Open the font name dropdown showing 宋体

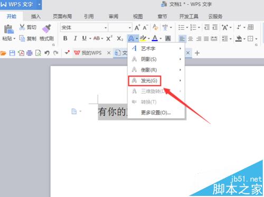click(84, 27)
